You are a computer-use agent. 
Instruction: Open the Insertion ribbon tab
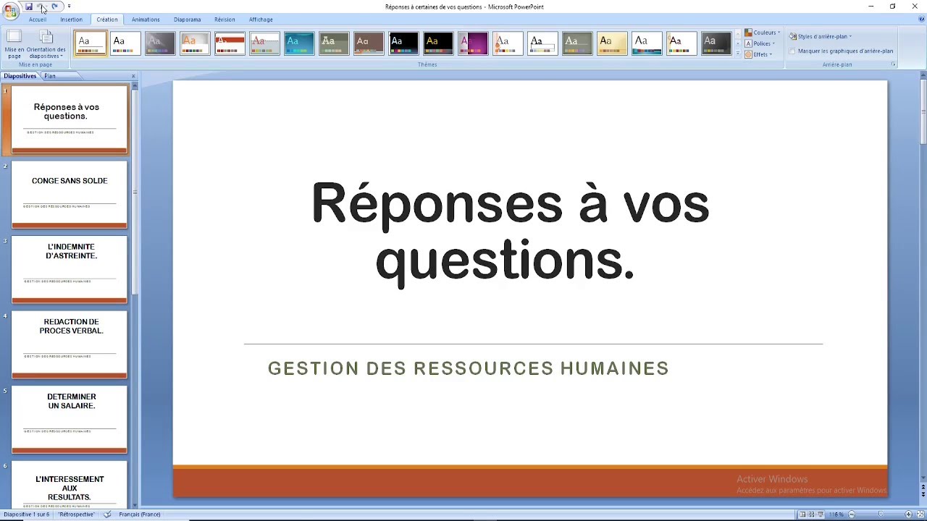point(71,20)
